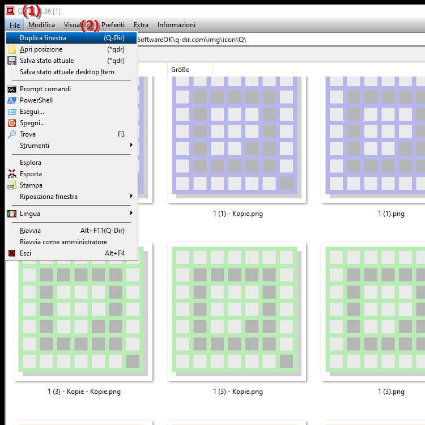
Task: Open the Preferiti menu
Action: tap(113, 25)
